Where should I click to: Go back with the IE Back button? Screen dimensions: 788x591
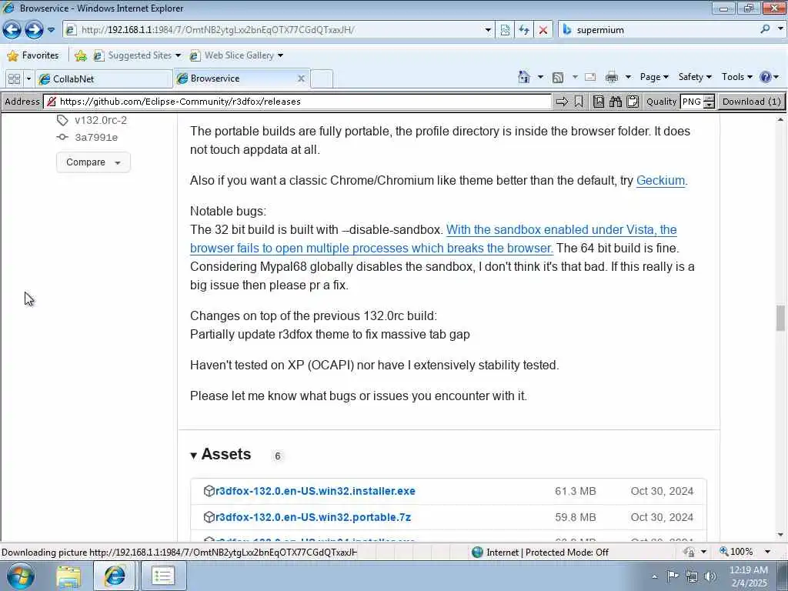pyautogui.click(x=12, y=30)
